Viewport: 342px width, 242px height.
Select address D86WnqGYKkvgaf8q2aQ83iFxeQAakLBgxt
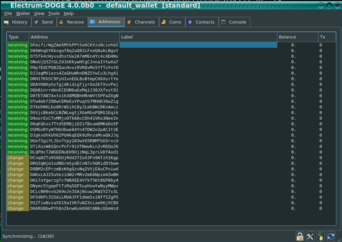coord(74,50)
